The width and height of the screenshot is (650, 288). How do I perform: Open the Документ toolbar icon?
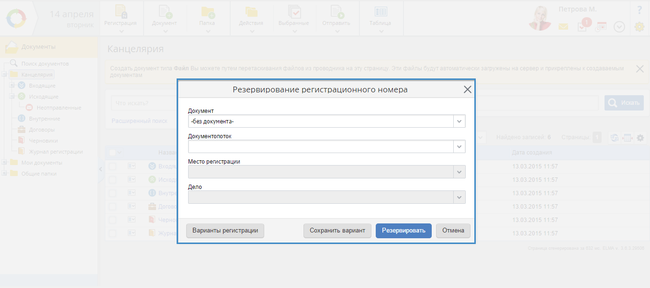pos(164,12)
